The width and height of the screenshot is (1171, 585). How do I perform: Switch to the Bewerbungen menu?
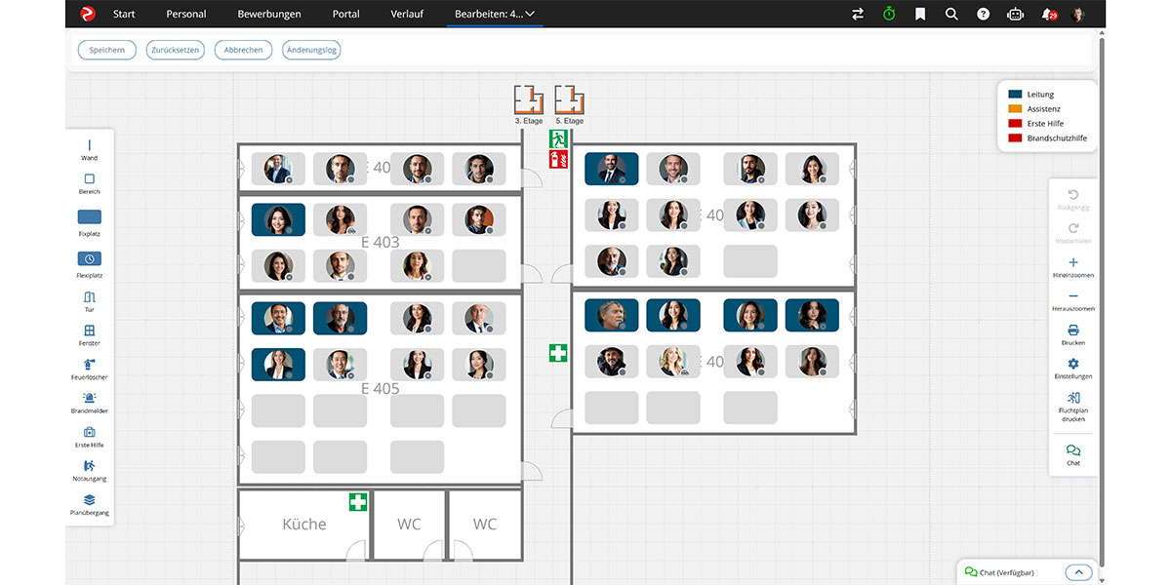click(269, 14)
